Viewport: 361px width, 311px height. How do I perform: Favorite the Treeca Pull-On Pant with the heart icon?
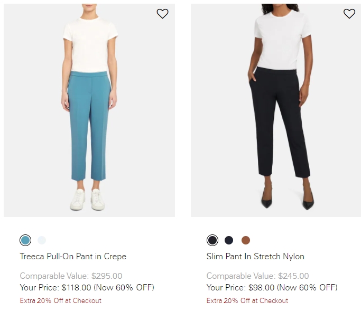pos(163,14)
